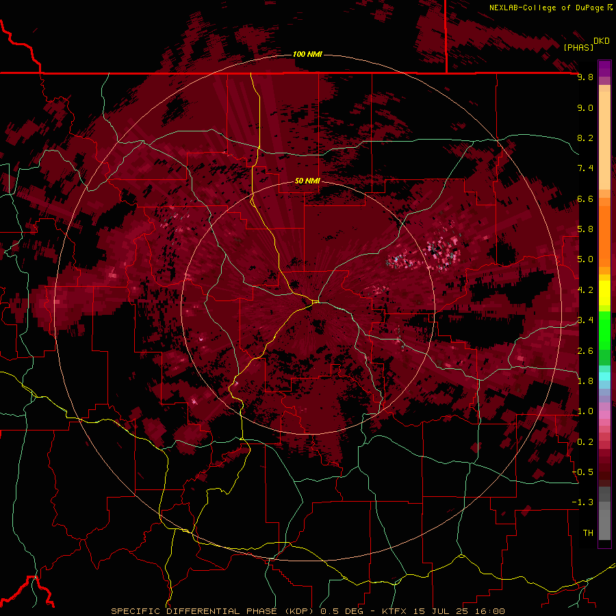The width and height of the screenshot is (616, 616).
Task: Click the yellow segment of color bar
Action: [604, 293]
